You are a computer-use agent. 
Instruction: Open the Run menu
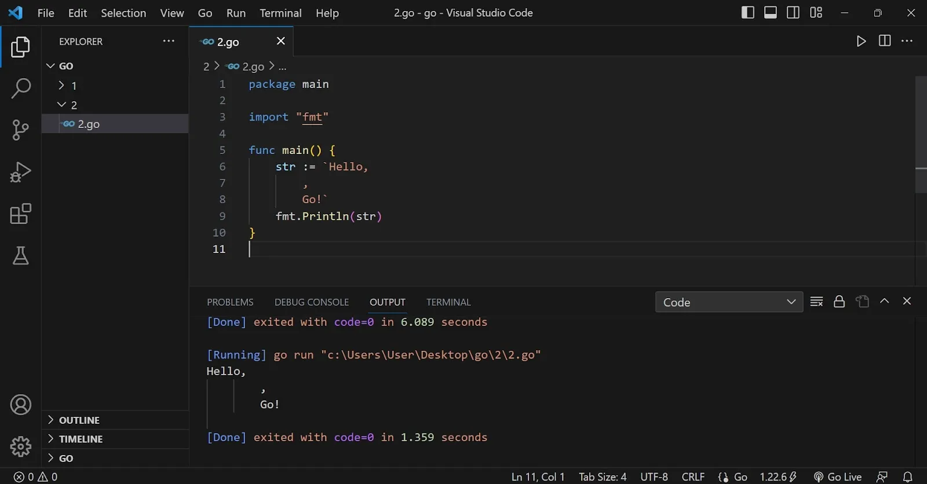236,13
